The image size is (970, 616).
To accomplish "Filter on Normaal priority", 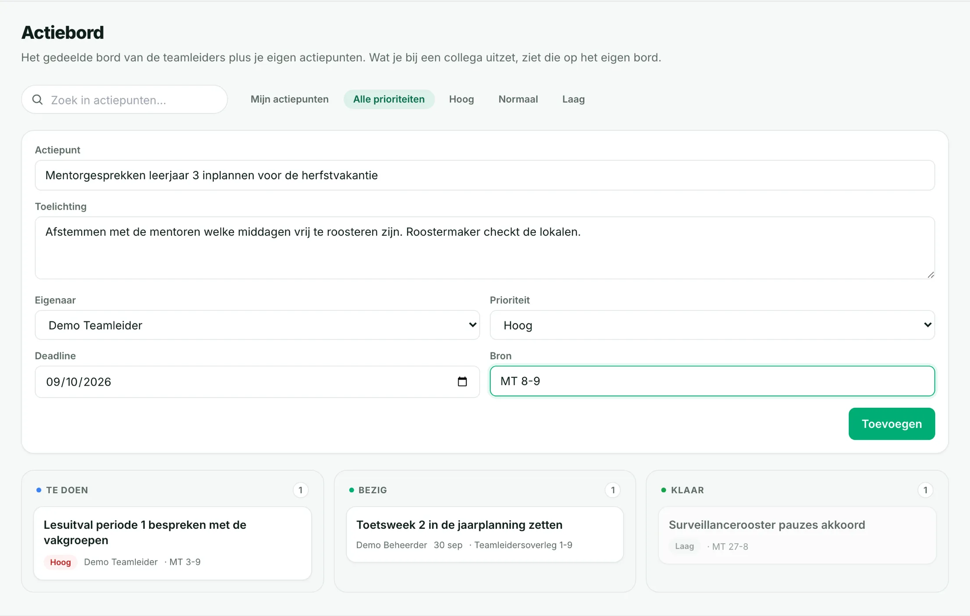I will point(518,99).
